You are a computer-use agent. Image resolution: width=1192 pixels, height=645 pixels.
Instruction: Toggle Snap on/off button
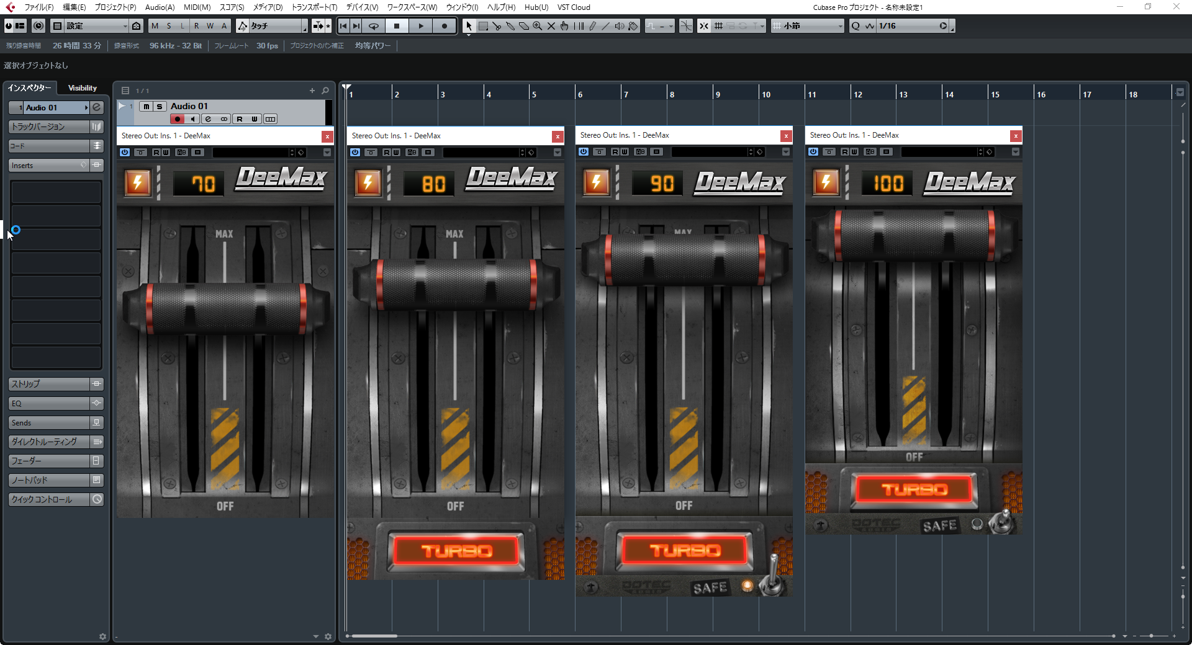(703, 26)
